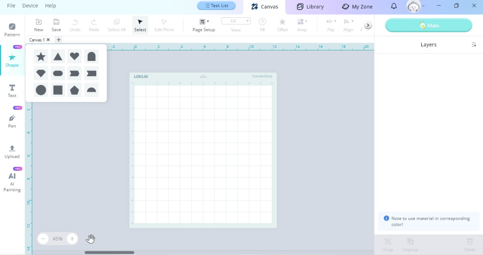483x255 pixels.
Task: Open the Upload tool in sidebar
Action: point(12,151)
